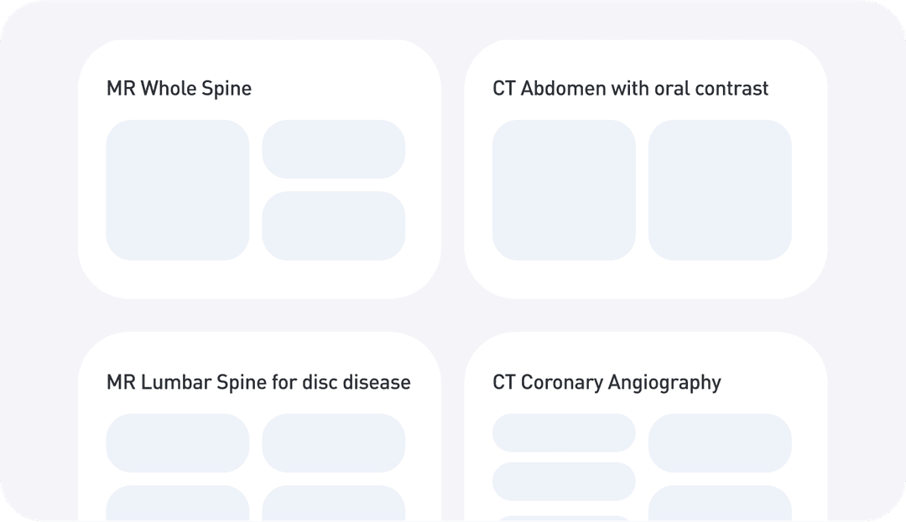Open the CT Coronary Angiography title
The image size is (906, 522).
pos(607,382)
